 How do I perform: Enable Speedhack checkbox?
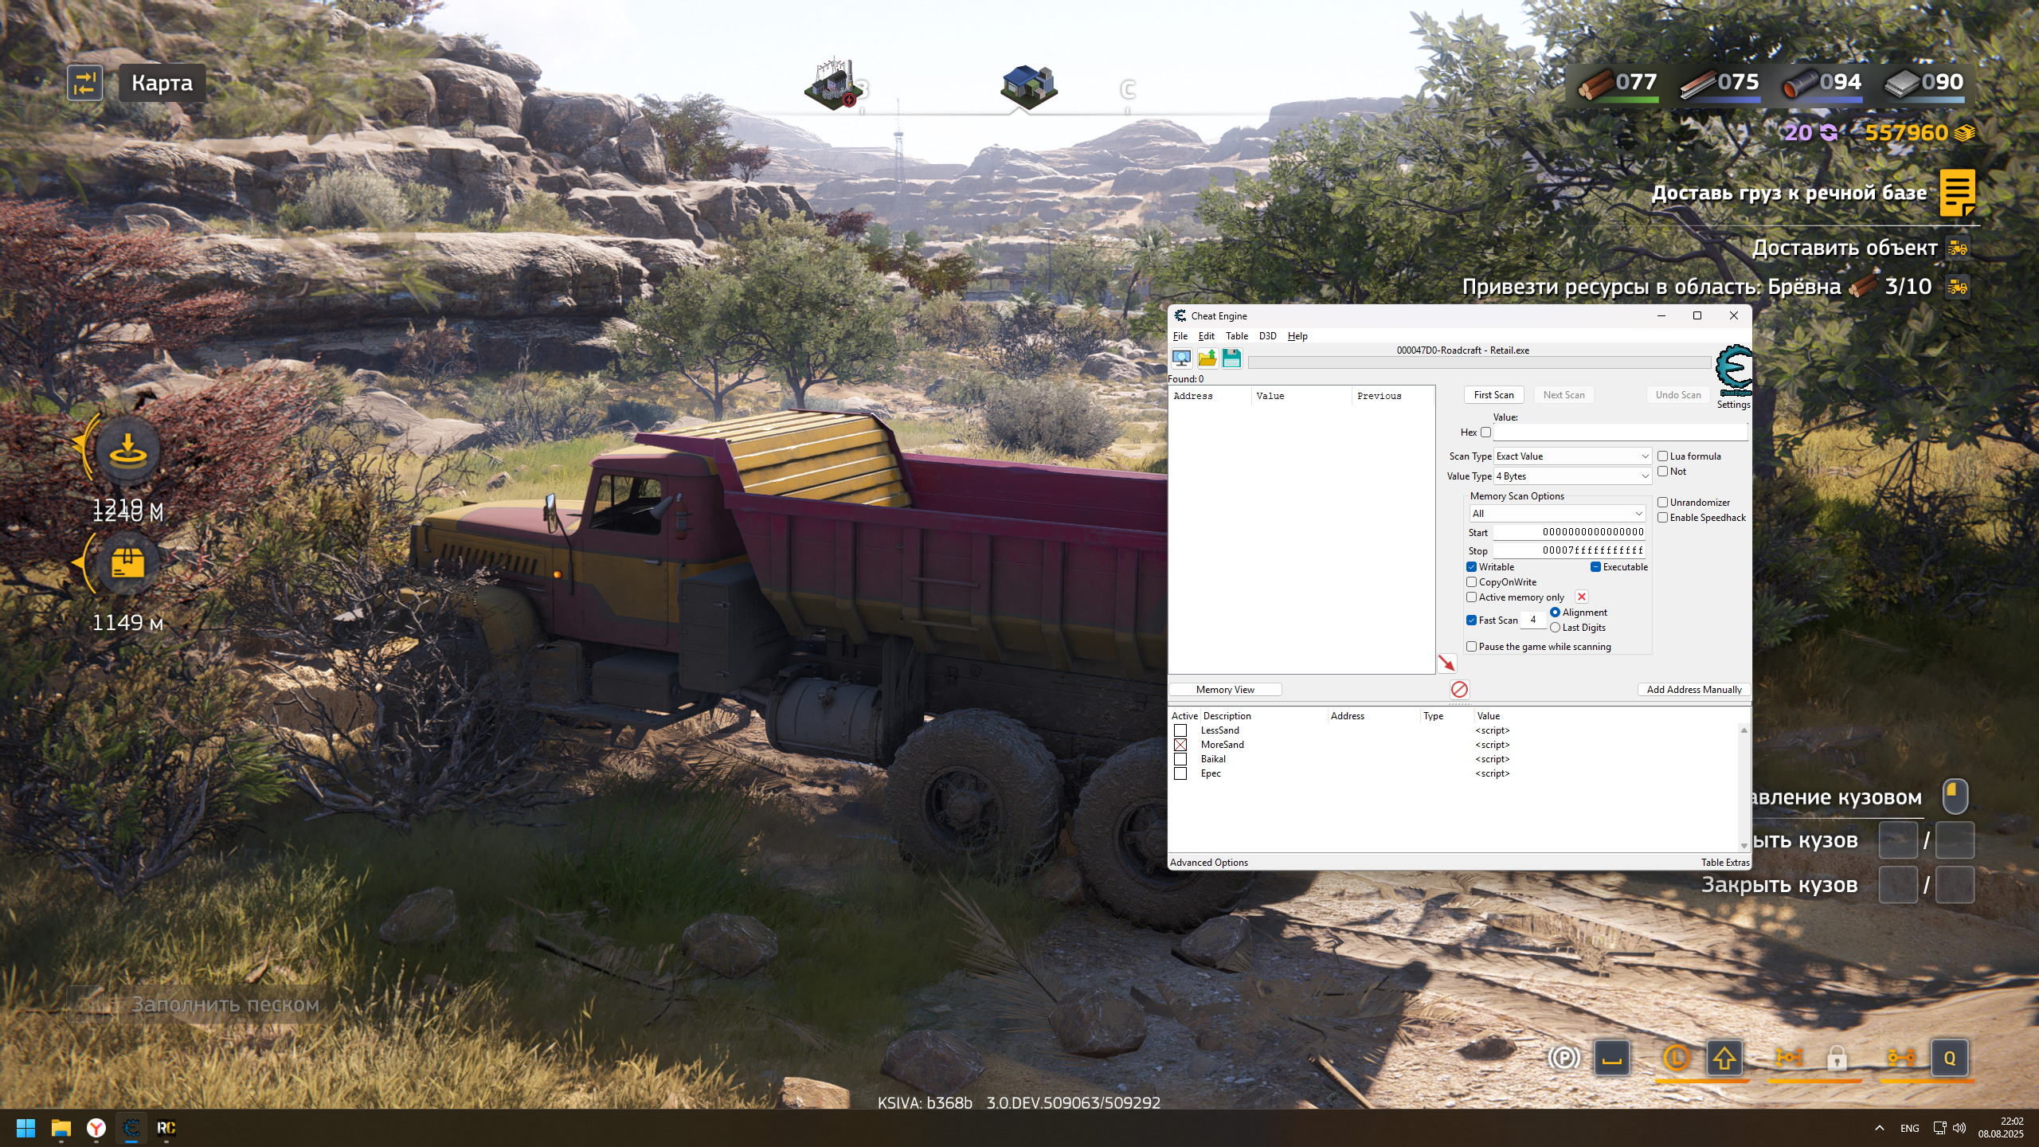(1663, 518)
